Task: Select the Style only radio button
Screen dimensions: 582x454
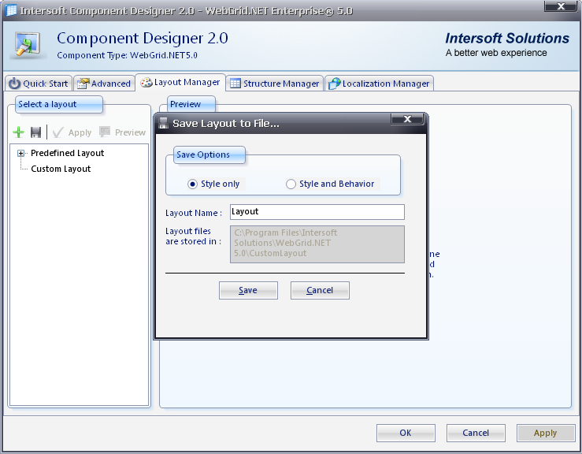Action: tap(192, 184)
